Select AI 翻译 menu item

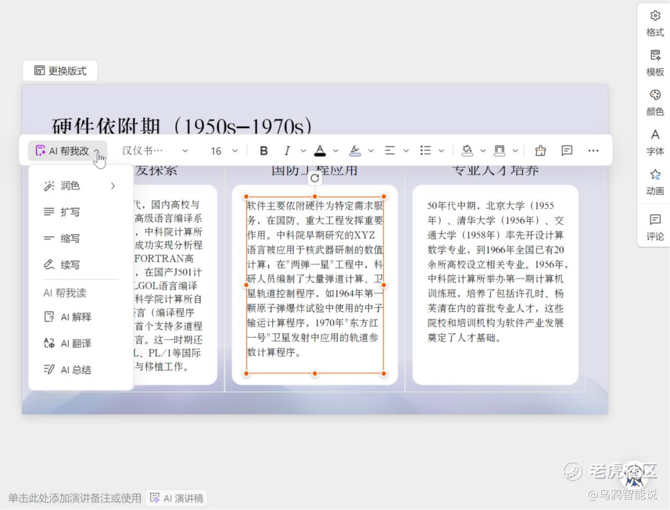pos(80,343)
